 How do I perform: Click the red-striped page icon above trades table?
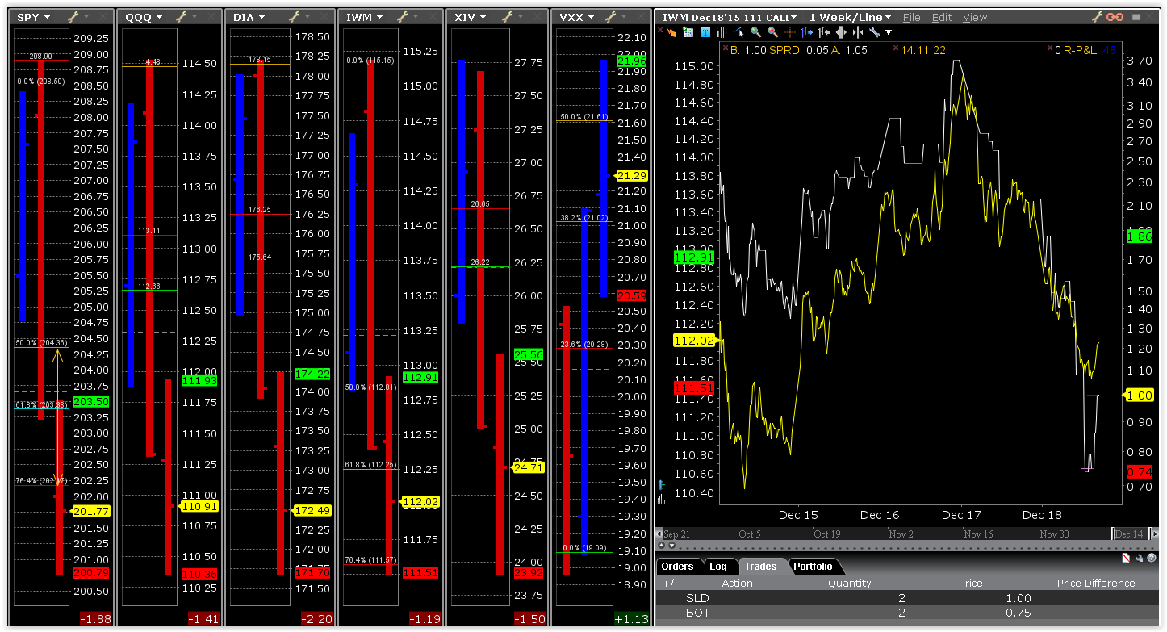tap(1126, 558)
